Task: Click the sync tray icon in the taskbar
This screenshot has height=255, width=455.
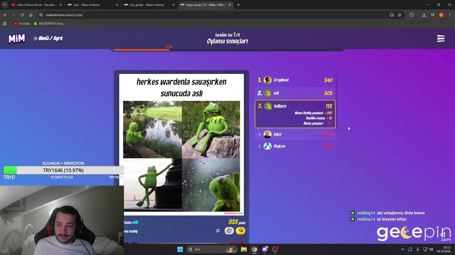Action: tap(410, 249)
